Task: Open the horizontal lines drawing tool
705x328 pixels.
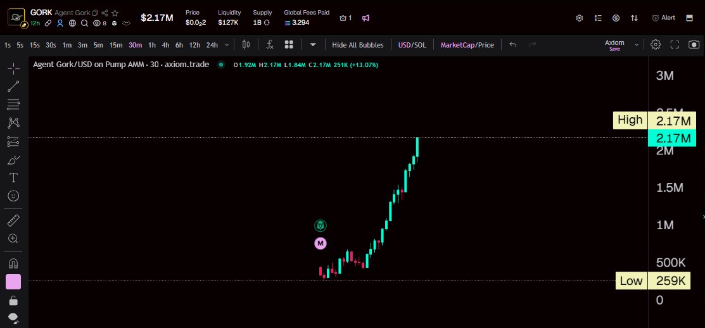Action: pos(13,104)
